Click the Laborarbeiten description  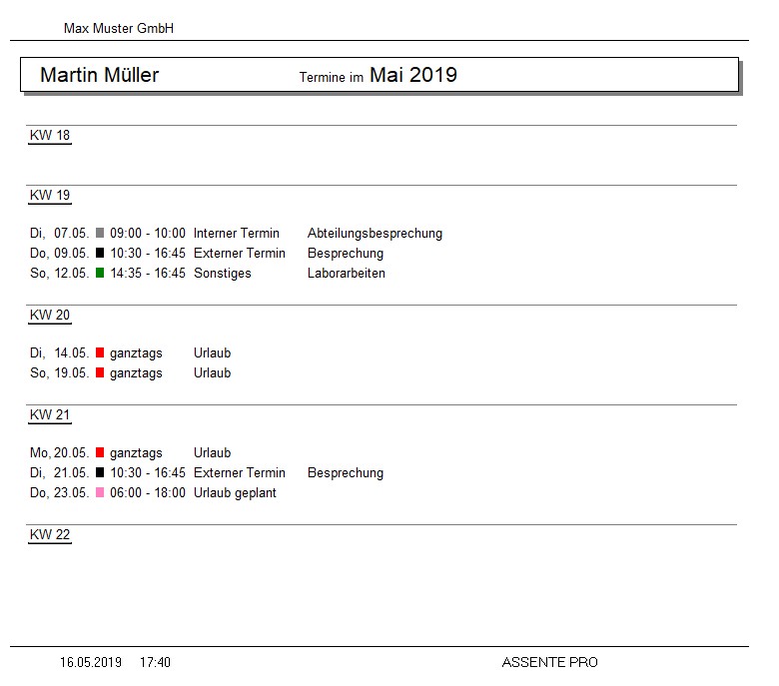347,274
